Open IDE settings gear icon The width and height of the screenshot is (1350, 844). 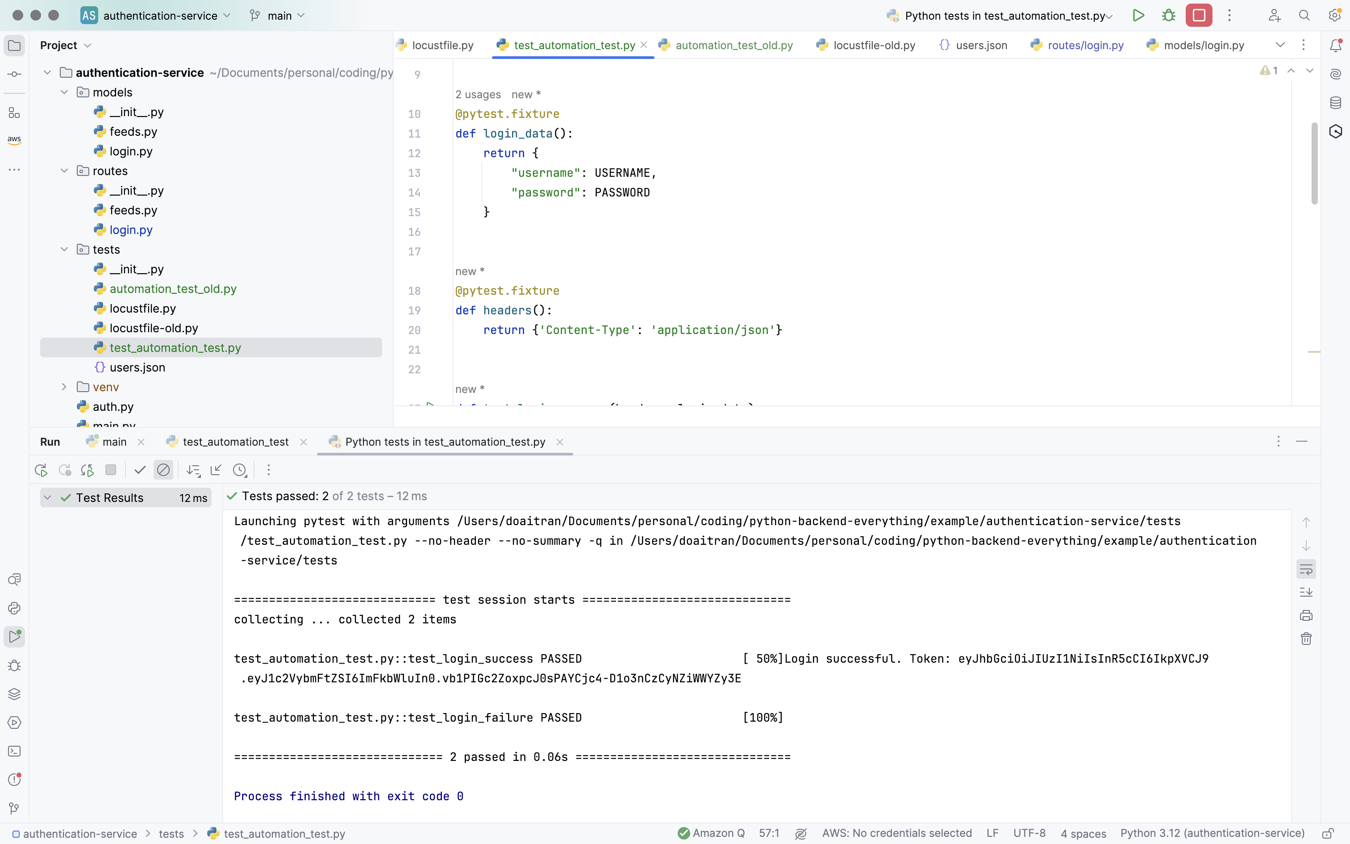click(1334, 16)
